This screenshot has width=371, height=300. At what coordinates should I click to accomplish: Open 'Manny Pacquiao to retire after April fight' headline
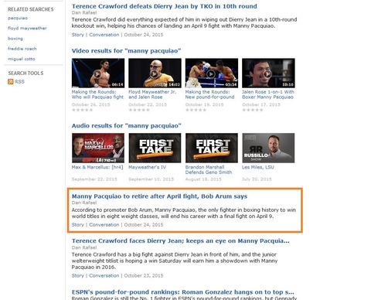click(159, 196)
